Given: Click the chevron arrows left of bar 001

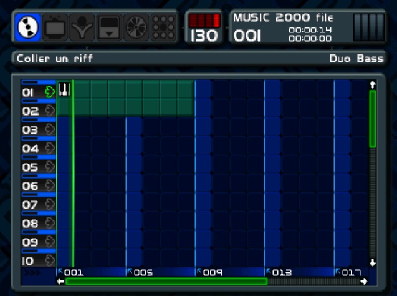Looking at the screenshot, I should click(32, 273).
